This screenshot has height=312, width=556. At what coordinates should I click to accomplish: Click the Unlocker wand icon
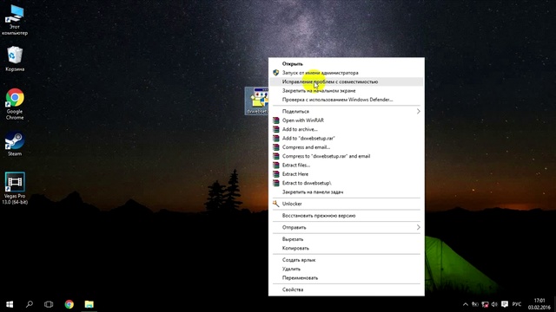click(x=276, y=204)
